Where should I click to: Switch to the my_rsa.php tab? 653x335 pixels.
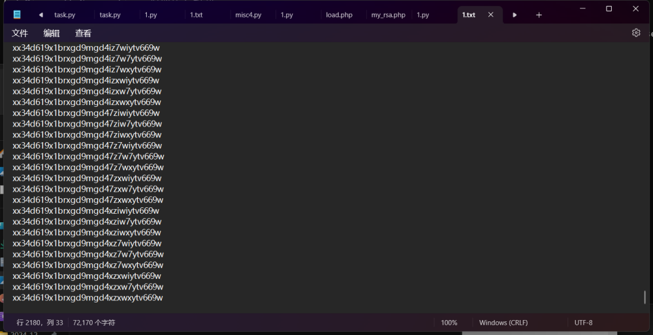(x=388, y=15)
